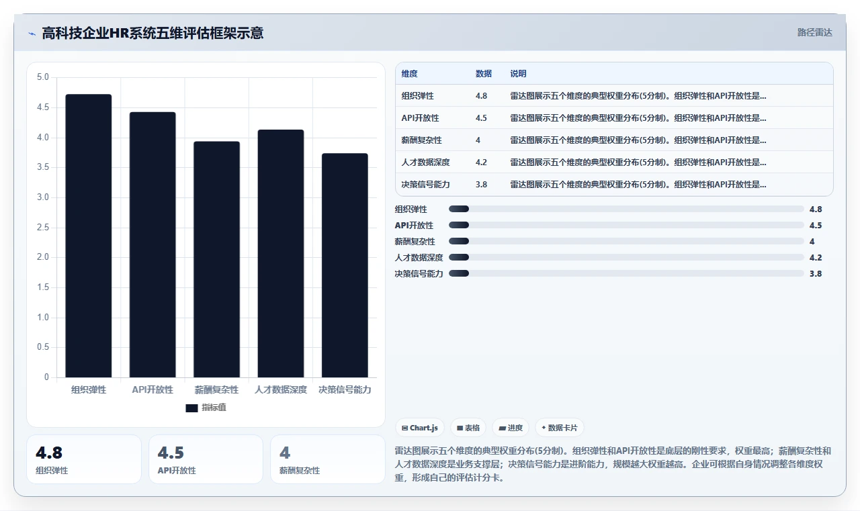Click the 人才数据深度 progress bar
The image size is (860, 511).
(x=626, y=257)
